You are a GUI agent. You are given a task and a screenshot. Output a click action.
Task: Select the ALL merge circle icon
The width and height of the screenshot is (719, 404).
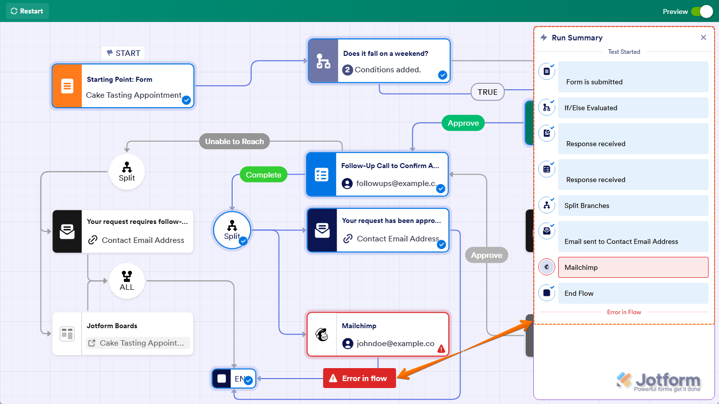(x=127, y=280)
